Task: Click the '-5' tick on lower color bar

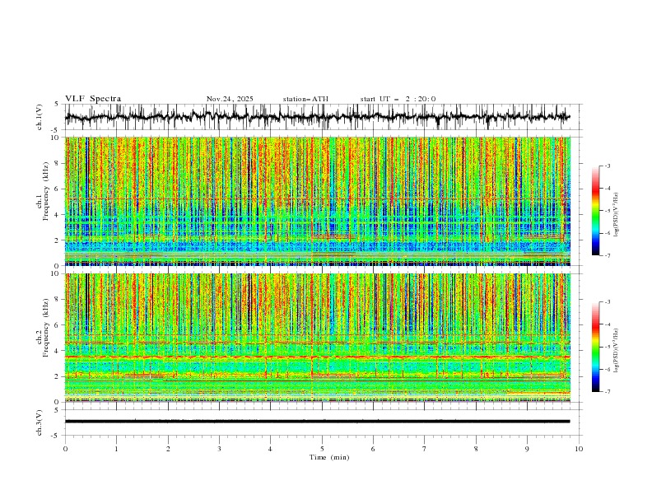Action: (608, 347)
